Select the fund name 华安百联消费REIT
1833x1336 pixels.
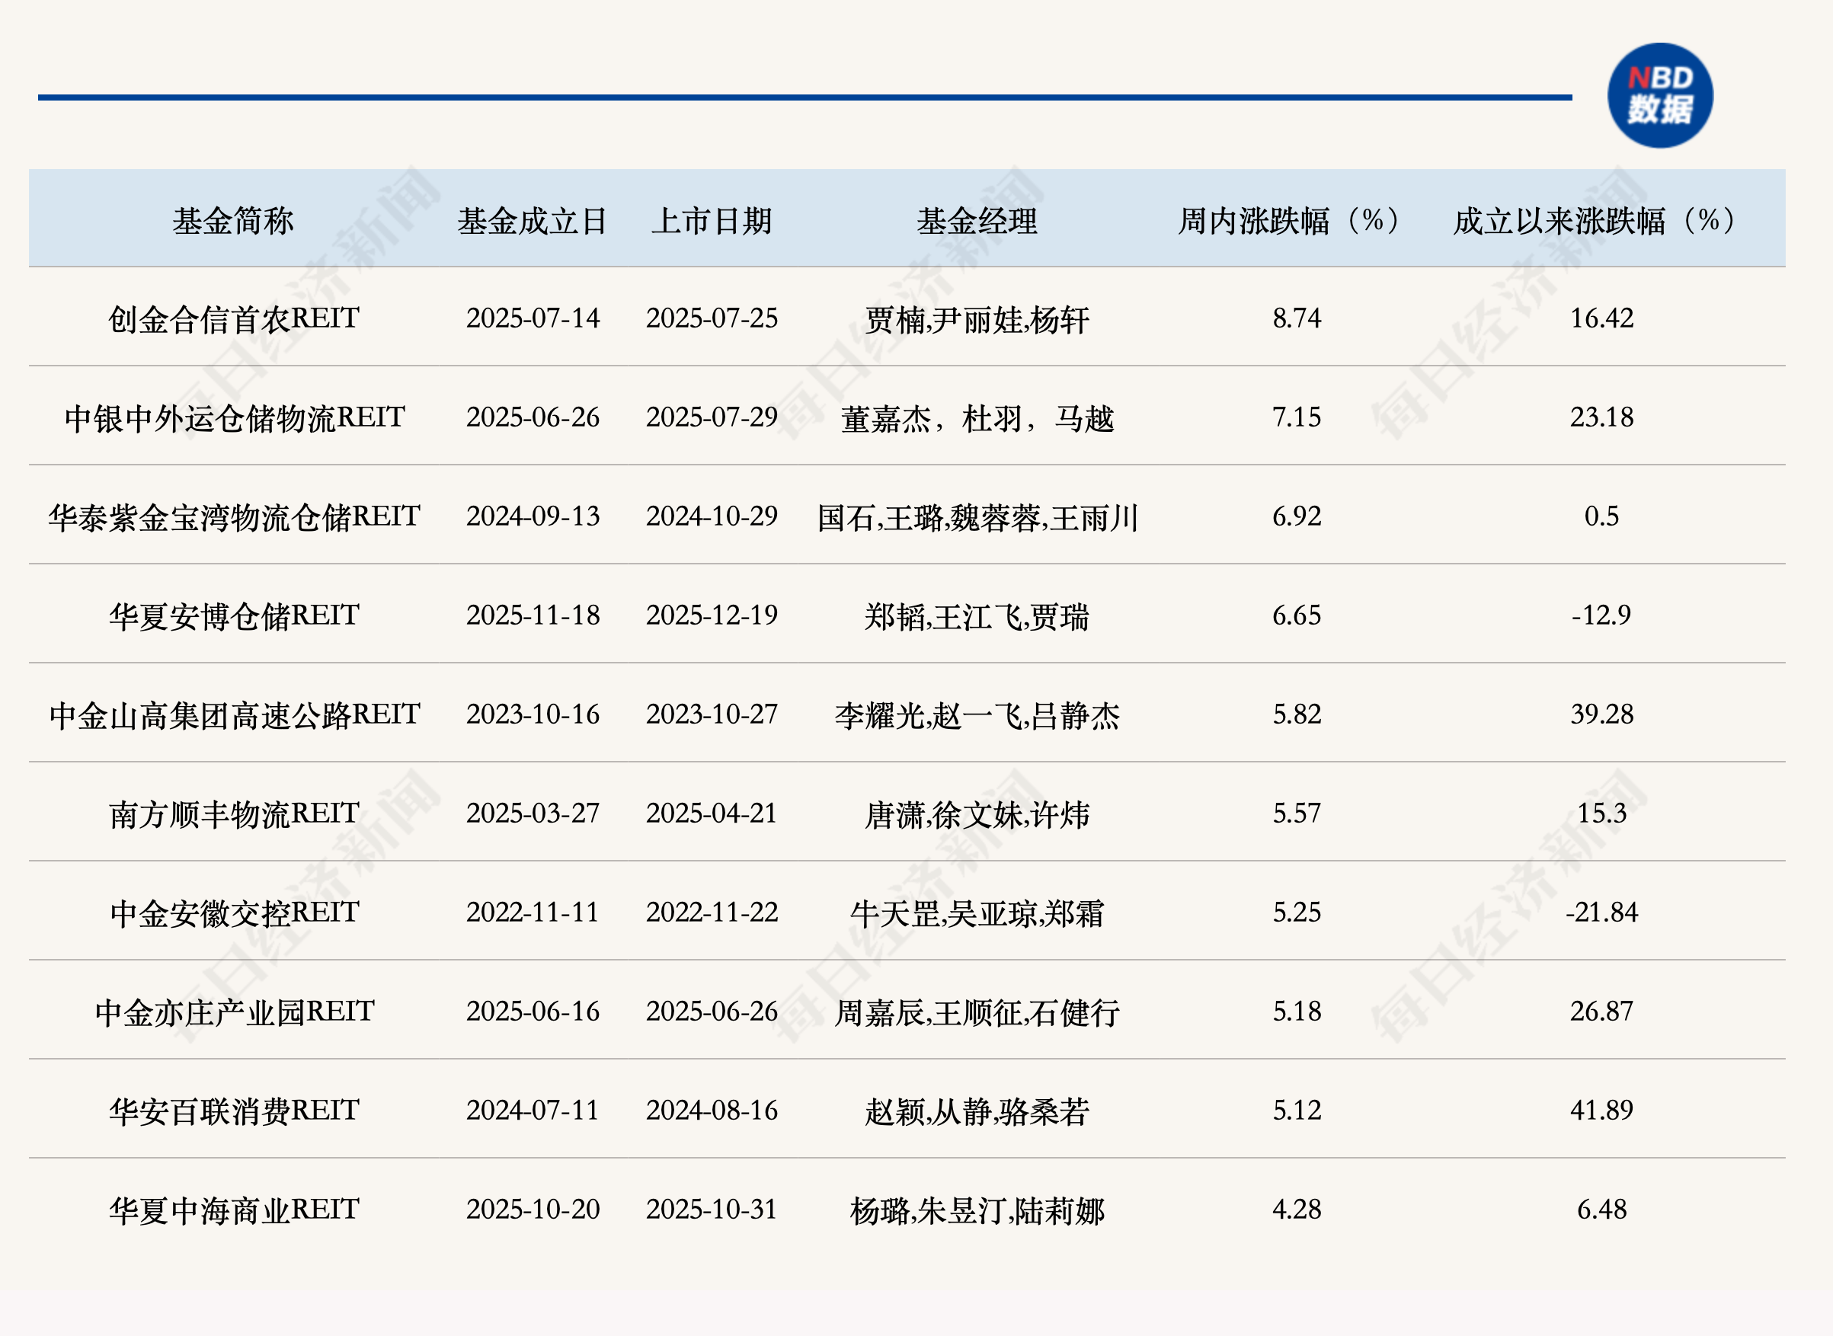click(x=234, y=1111)
